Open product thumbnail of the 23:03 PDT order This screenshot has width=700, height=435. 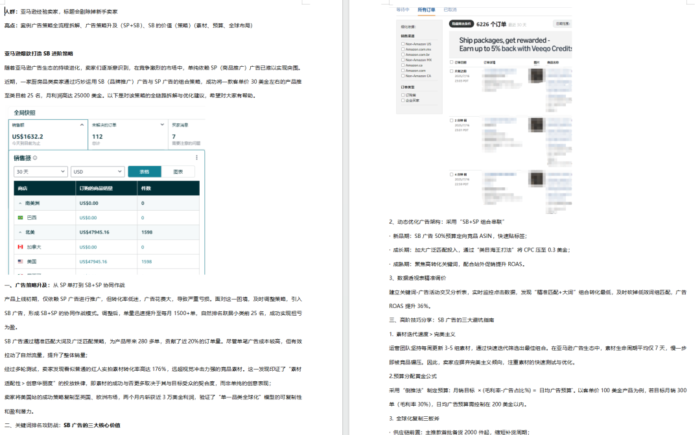(x=537, y=75)
